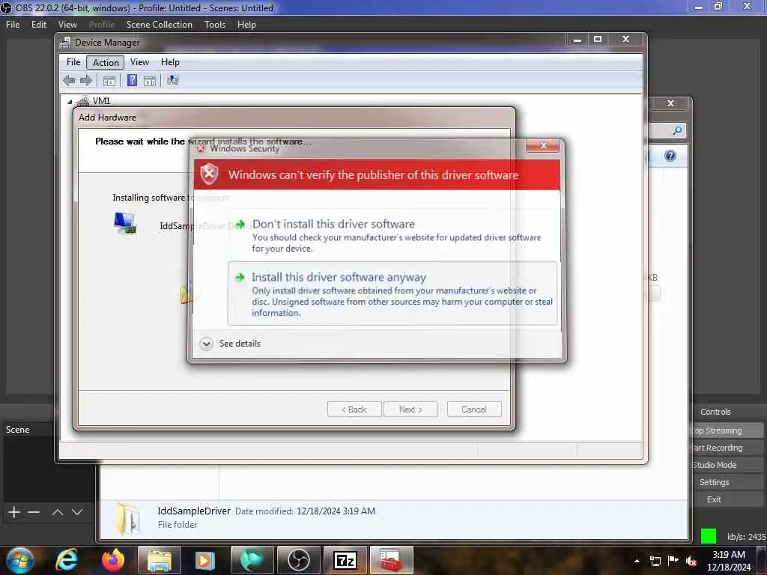Click the Back arrow in Device Manager toolbar
This screenshot has width=767, height=575.
click(x=69, y=81)
